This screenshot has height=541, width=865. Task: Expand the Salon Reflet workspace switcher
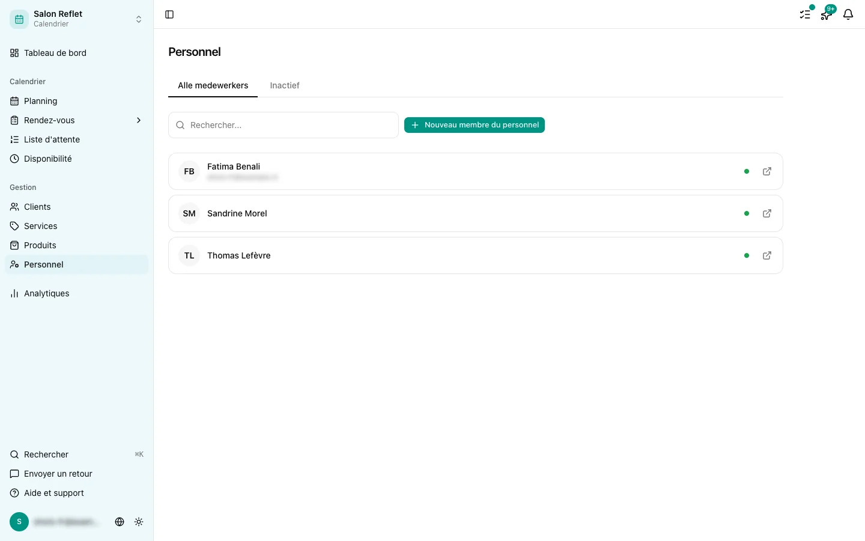click(x=77, y=19)
